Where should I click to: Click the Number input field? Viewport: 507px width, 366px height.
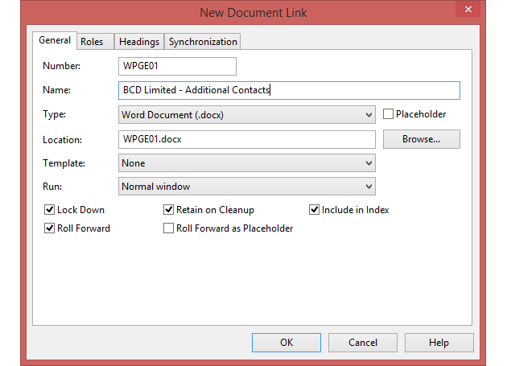click(x=177, y=66)
